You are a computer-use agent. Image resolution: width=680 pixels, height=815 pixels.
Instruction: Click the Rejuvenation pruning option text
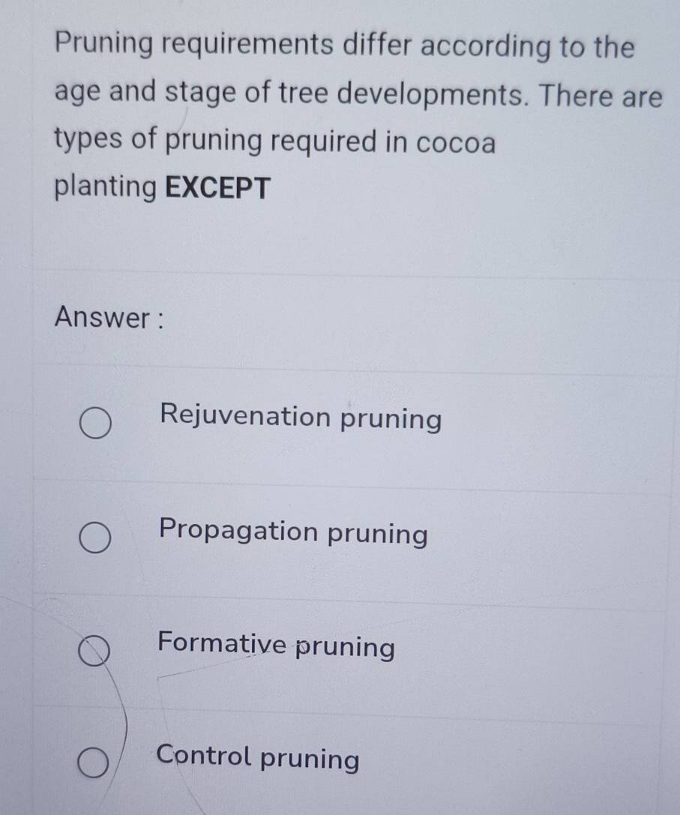click(300, 420)
